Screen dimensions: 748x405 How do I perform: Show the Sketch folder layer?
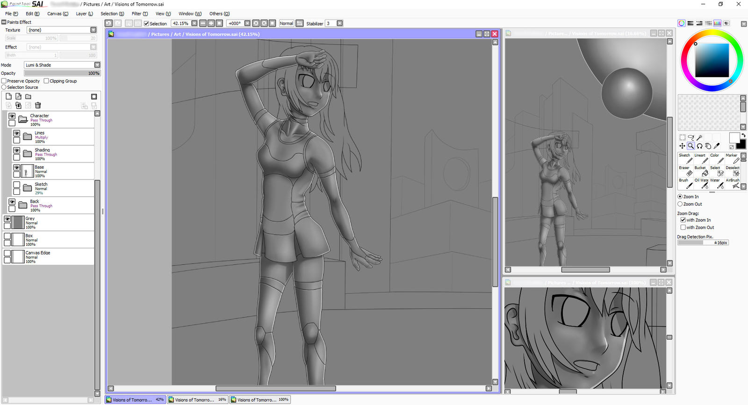(17, 185)
